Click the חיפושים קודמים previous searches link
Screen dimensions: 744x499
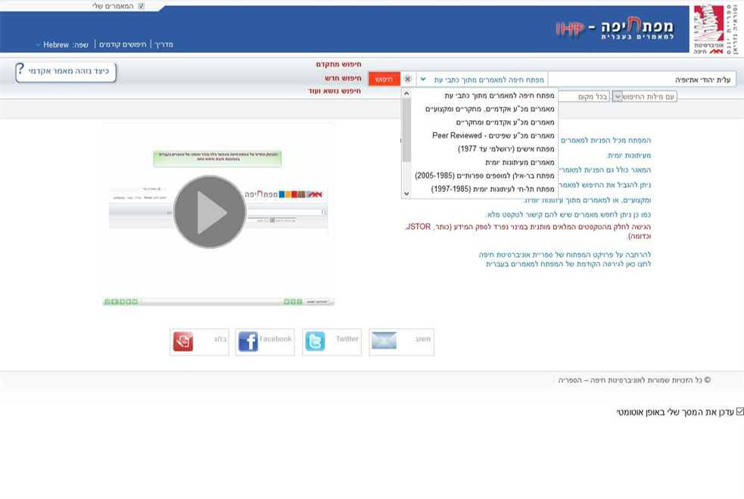pos(123,45)
